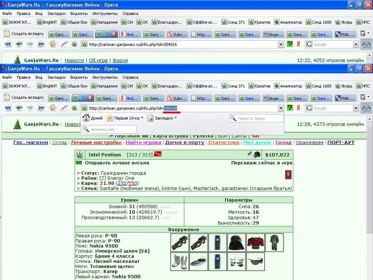Click Создать вкладку in back window
Screen dimensions: 373x280
click(x=24, y=34)
